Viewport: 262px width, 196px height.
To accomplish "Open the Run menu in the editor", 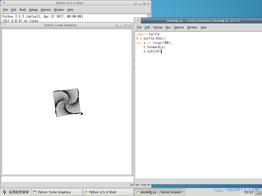I will tap(168, 27).
